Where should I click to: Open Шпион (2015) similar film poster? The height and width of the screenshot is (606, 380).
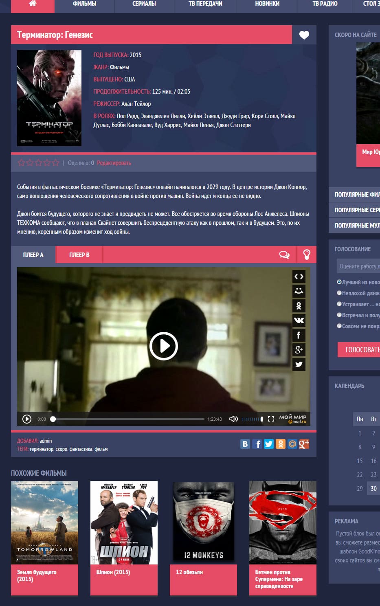[124, 523]
